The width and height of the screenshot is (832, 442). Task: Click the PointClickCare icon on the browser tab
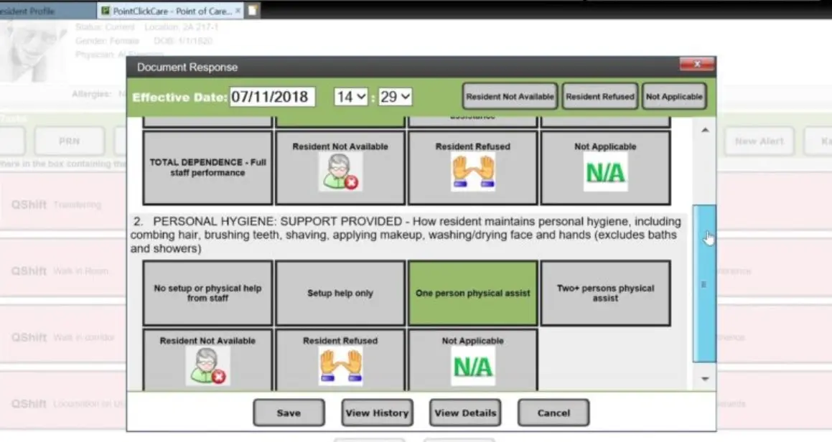click(106, 11)
